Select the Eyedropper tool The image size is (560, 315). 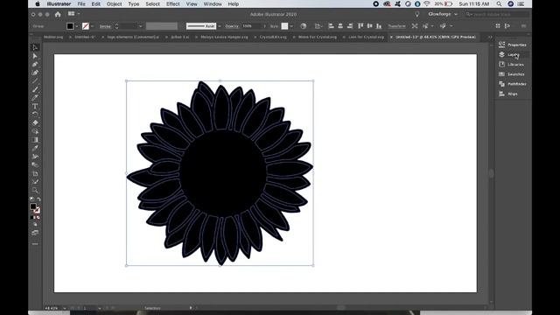(x=35, y=148)
